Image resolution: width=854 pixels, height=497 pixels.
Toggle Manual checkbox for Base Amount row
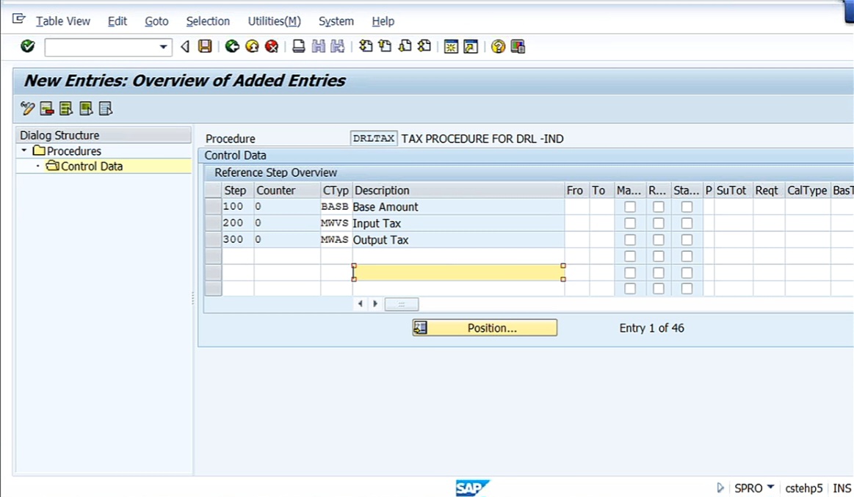click(630, 207)
